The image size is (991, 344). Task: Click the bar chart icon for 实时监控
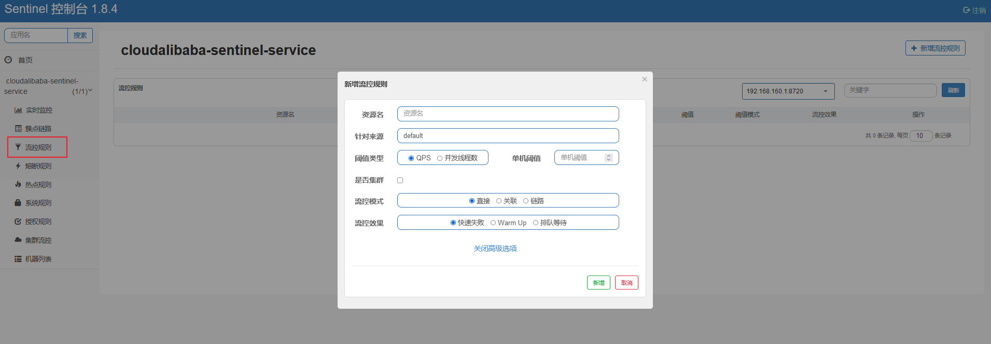tap(18, 110)
